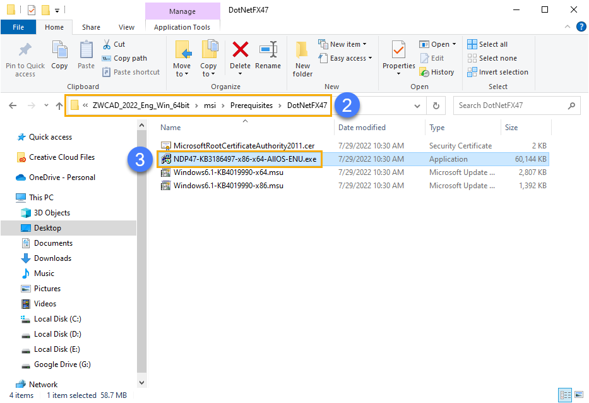This screenshot has height=403, width=589.
Task: Click Prerequisites in the address path
Action: (251, 105)
